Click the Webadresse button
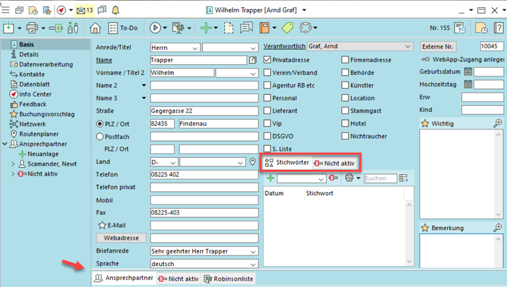 pos(121,238)
